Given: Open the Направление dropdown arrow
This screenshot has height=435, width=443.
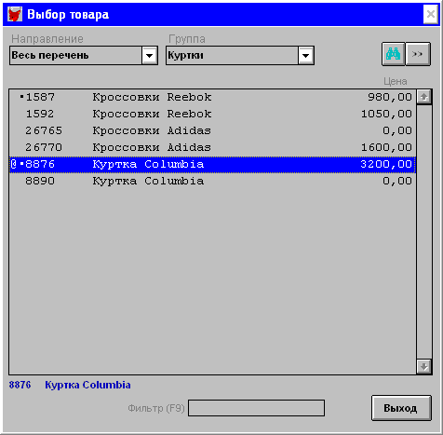Looking at the screenshot, I should [150, 56].
